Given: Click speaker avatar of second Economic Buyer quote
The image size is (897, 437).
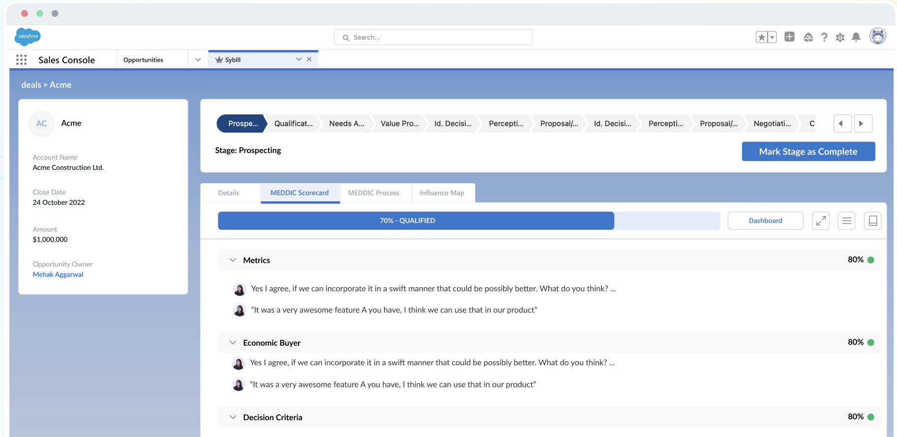Looking at the screenshot, I should click(239, 384).
